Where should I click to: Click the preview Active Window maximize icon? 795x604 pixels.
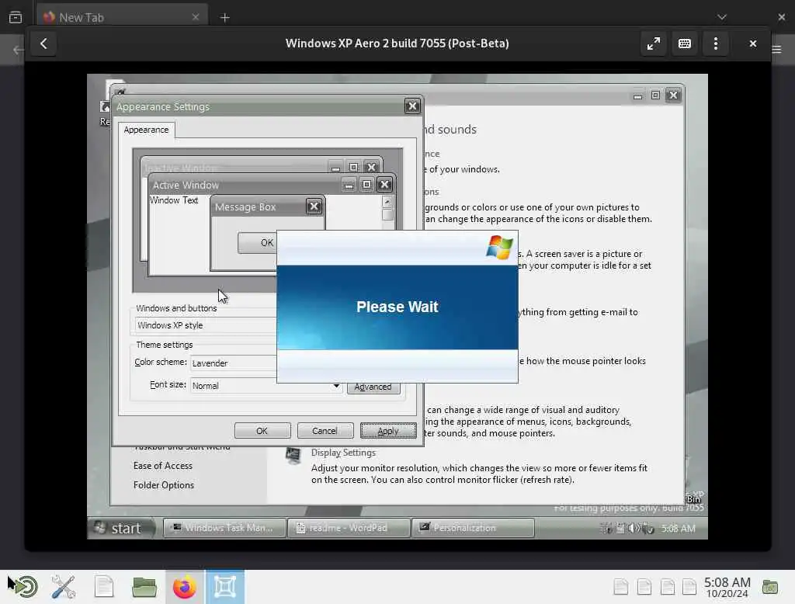tap(366, 185)
